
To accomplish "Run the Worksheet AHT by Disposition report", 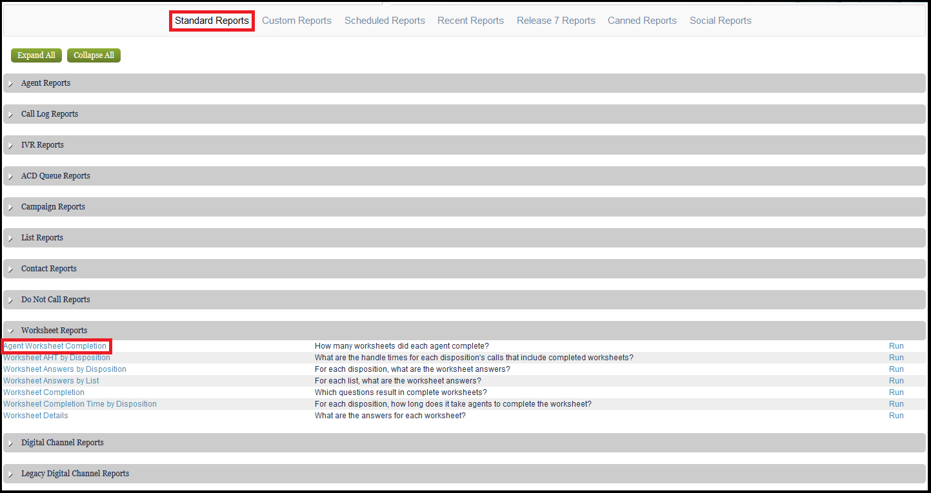I will tap(896, 358).
